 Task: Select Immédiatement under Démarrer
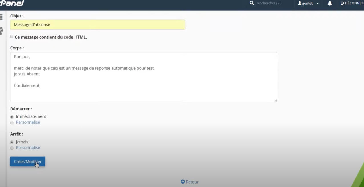(x=12, y=117)
